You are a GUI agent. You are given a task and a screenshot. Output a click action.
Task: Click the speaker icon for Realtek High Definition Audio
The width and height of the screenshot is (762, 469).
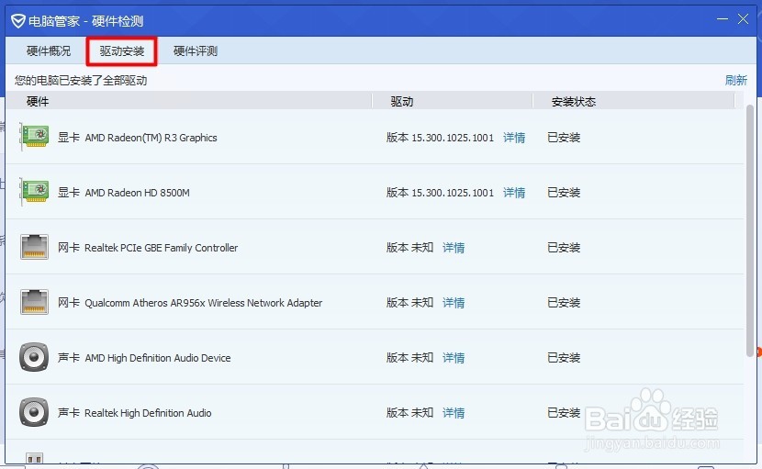34,412
